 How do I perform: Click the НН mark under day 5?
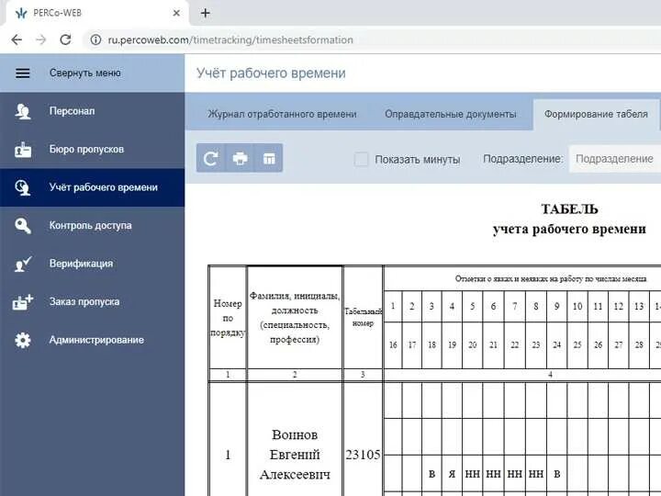(x=473, y=474)
